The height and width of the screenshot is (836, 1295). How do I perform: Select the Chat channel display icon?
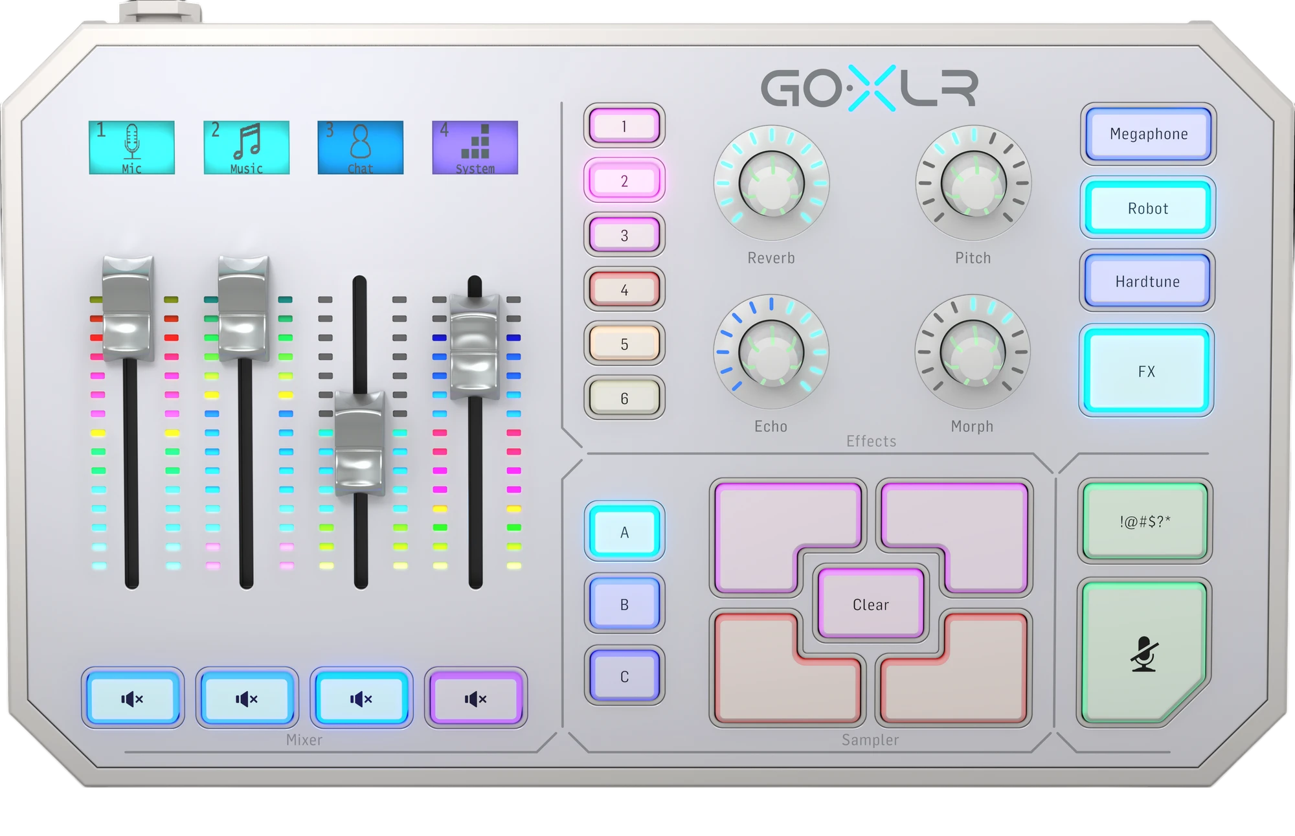tap(360, 147)
